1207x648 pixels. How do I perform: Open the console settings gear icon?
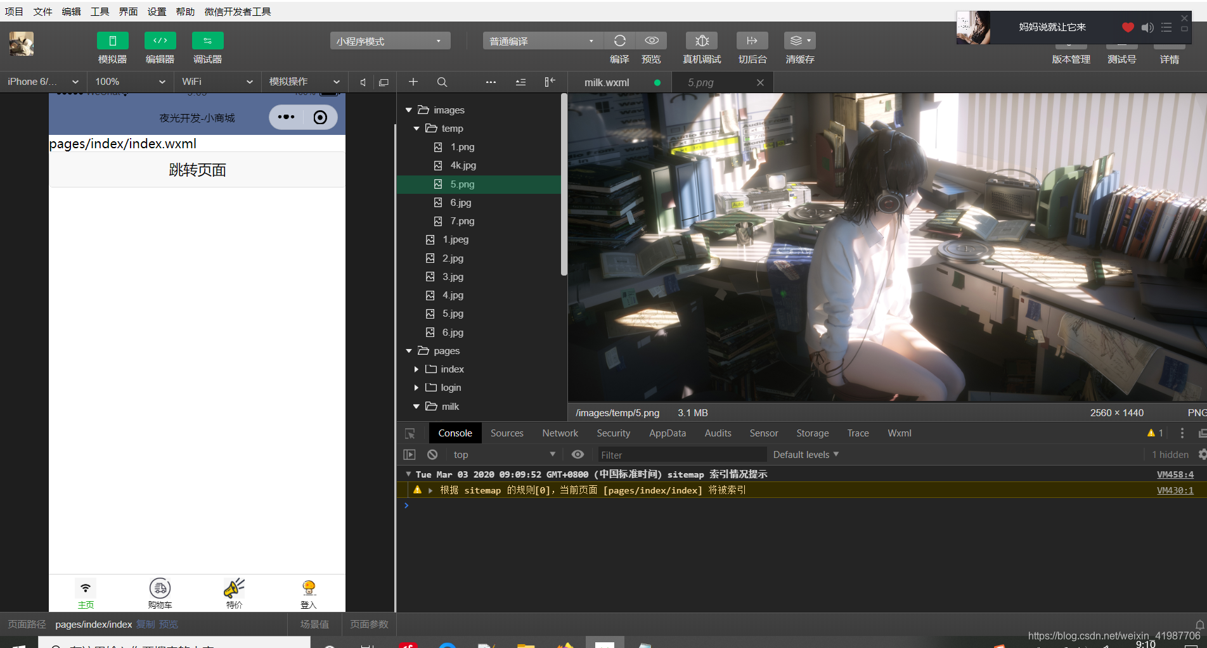tap(1202, 455)
